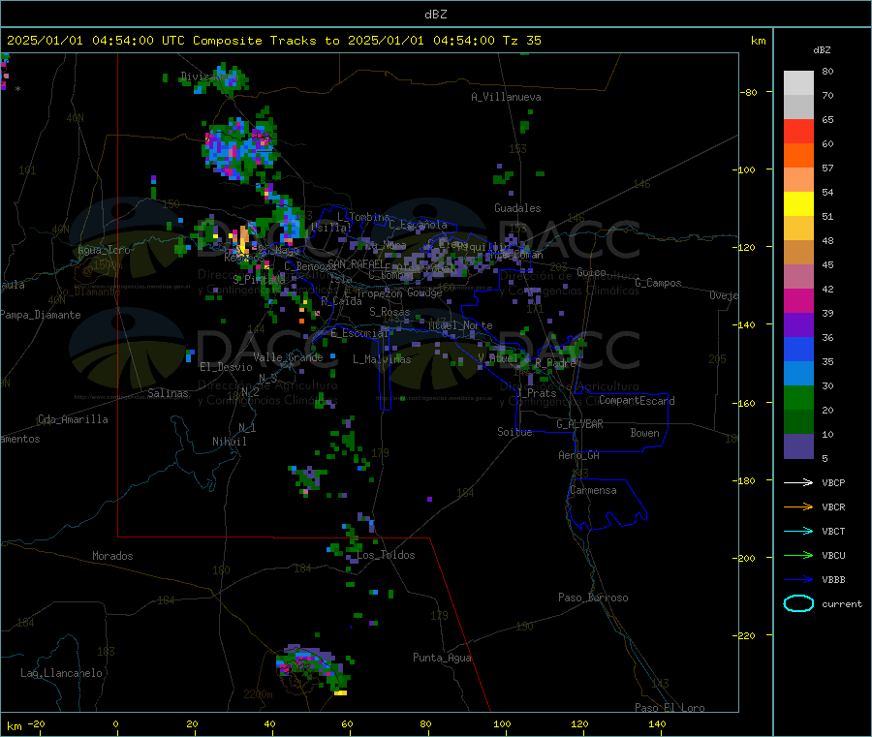Select the blue 36 dBZ color swatch
The width and height of the screenshot is (872, 737).
coord(798,349)
